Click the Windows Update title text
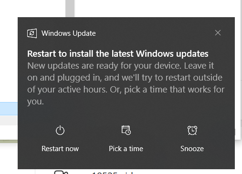This screenshot has height=174, width=242. (x=69, y=33)
